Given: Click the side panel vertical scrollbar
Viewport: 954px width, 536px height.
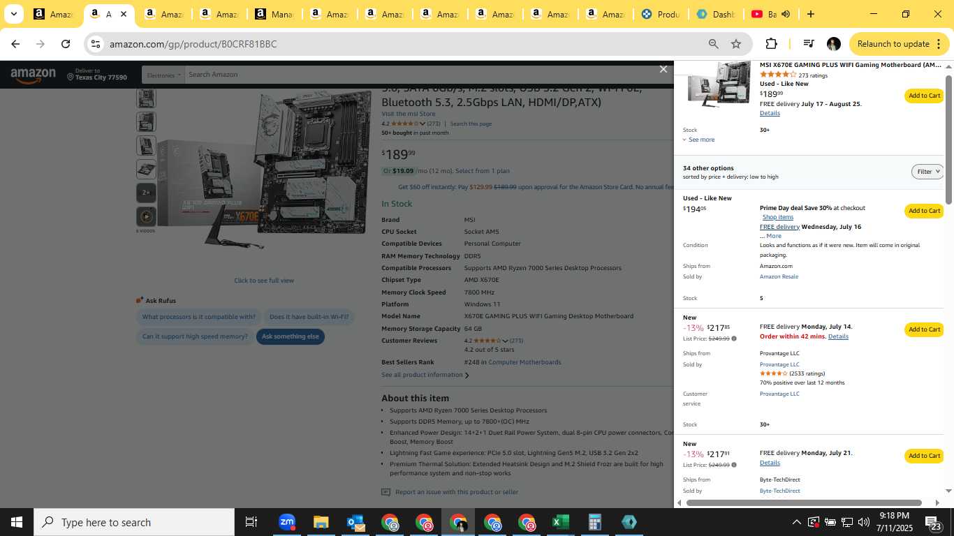Looking at the screenshot, I should point(948,140).
